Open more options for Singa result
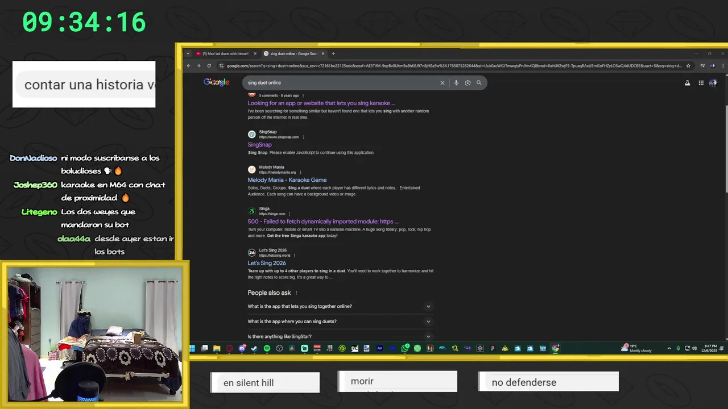Screen dimensions: 728x409 [x=289, y=214]
